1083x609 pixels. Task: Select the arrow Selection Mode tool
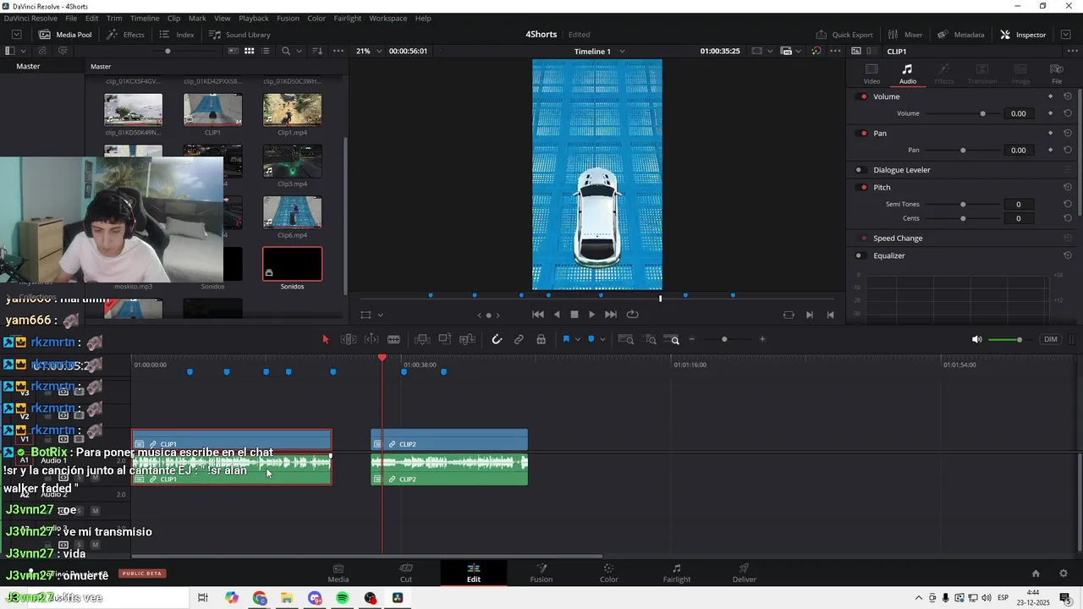tap(326, 339)
